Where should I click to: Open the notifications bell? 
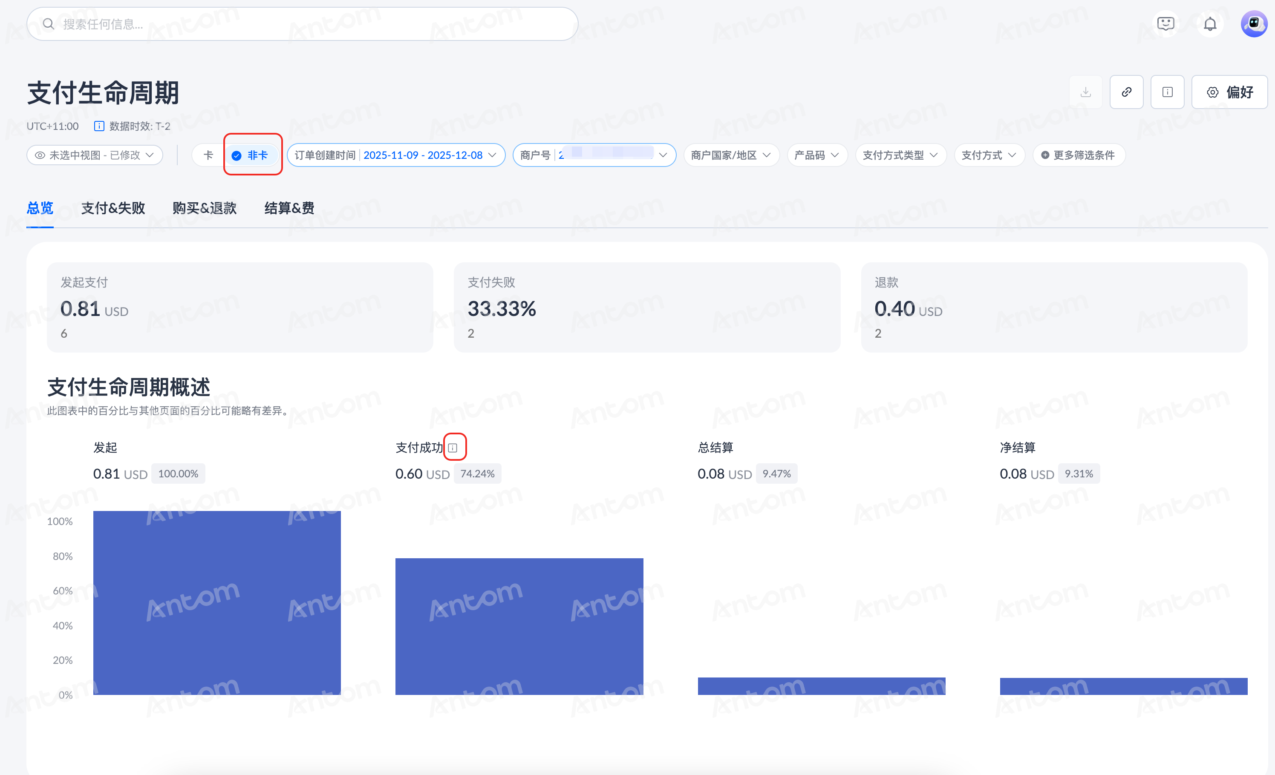click(x=1210, y=24)
